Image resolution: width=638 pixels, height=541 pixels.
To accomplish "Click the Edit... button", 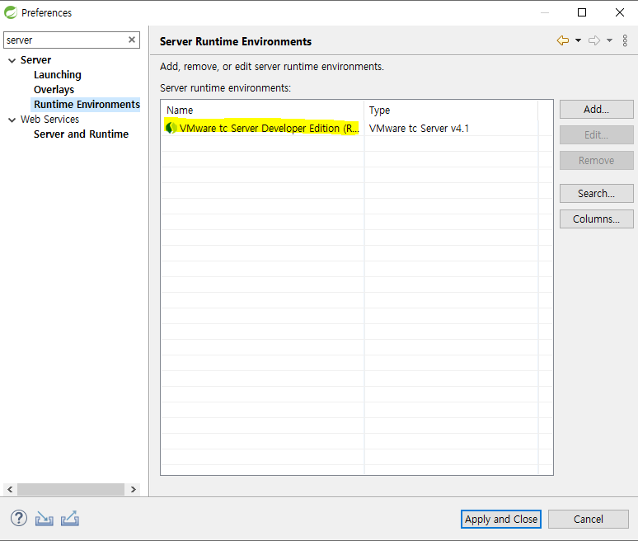I will tap(596, 135).
